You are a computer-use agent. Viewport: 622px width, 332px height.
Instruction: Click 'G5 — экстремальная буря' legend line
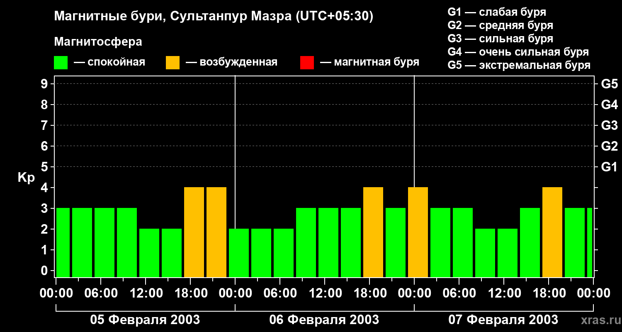[519, 65]
